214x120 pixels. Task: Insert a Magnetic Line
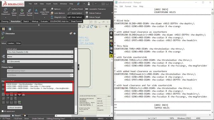pyautogui.click(x=58, y=17)
